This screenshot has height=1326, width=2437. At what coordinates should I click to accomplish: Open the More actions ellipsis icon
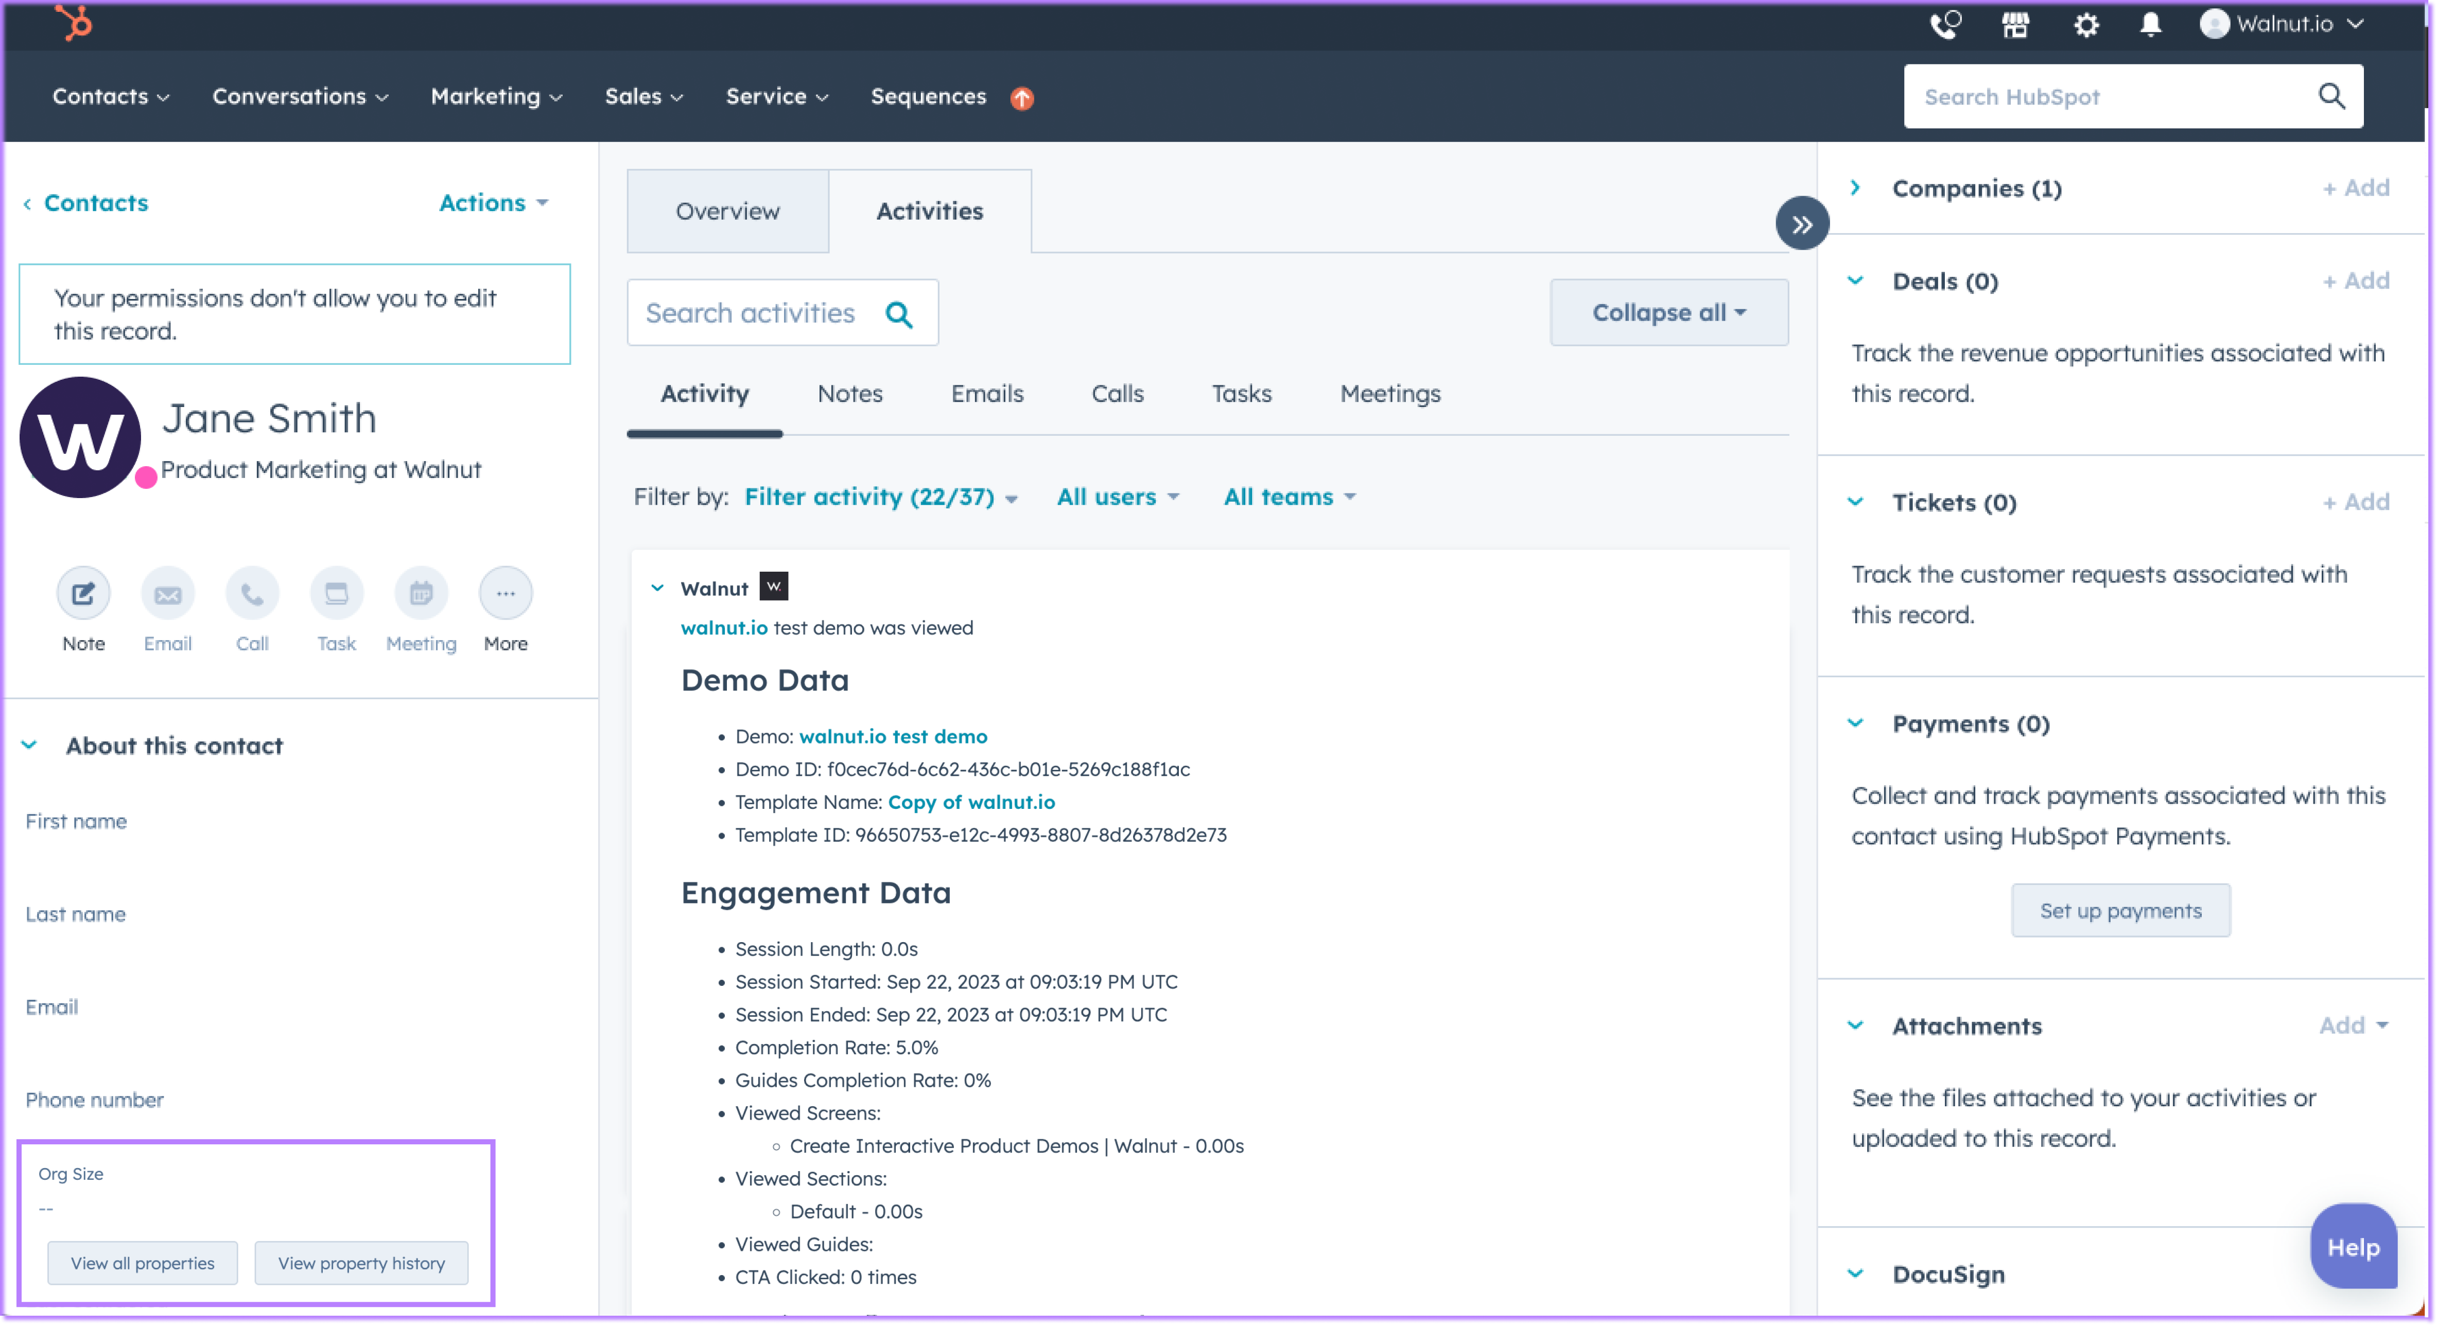pyautogui.click(x=505, y=593)
